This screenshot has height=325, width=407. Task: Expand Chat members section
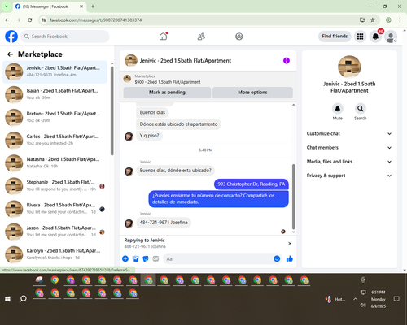pyautogui.click(x=349, y=148)
